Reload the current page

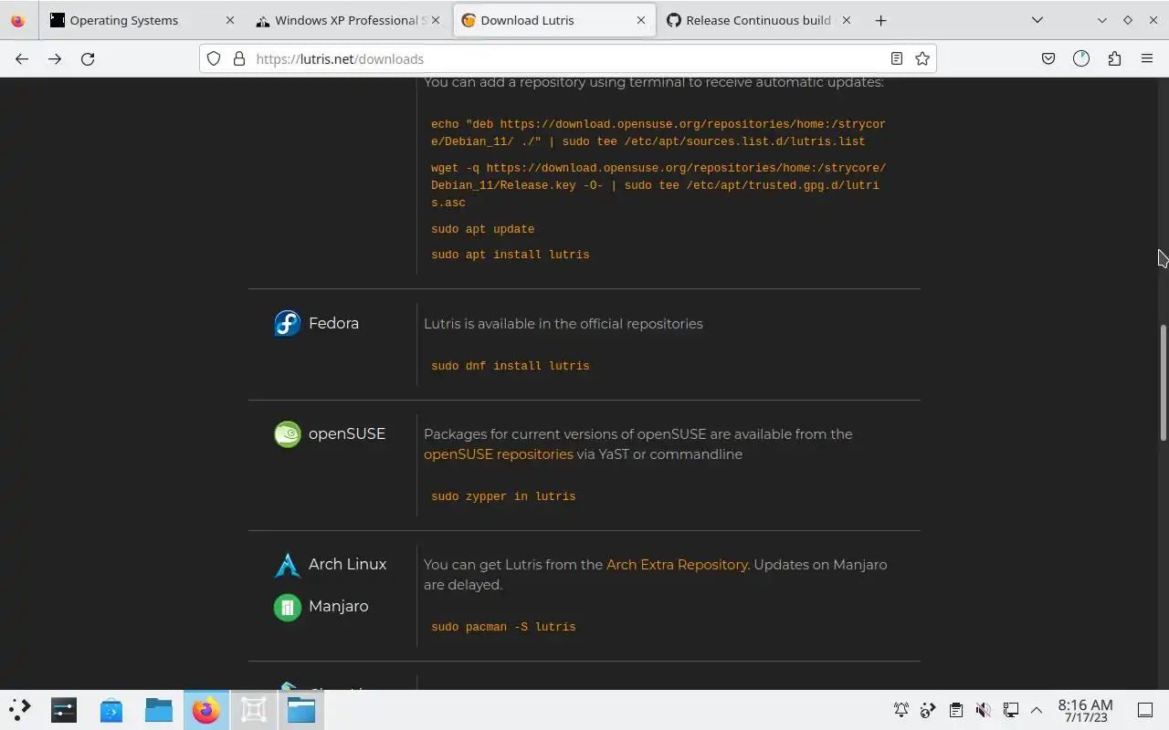coord(88,58)
